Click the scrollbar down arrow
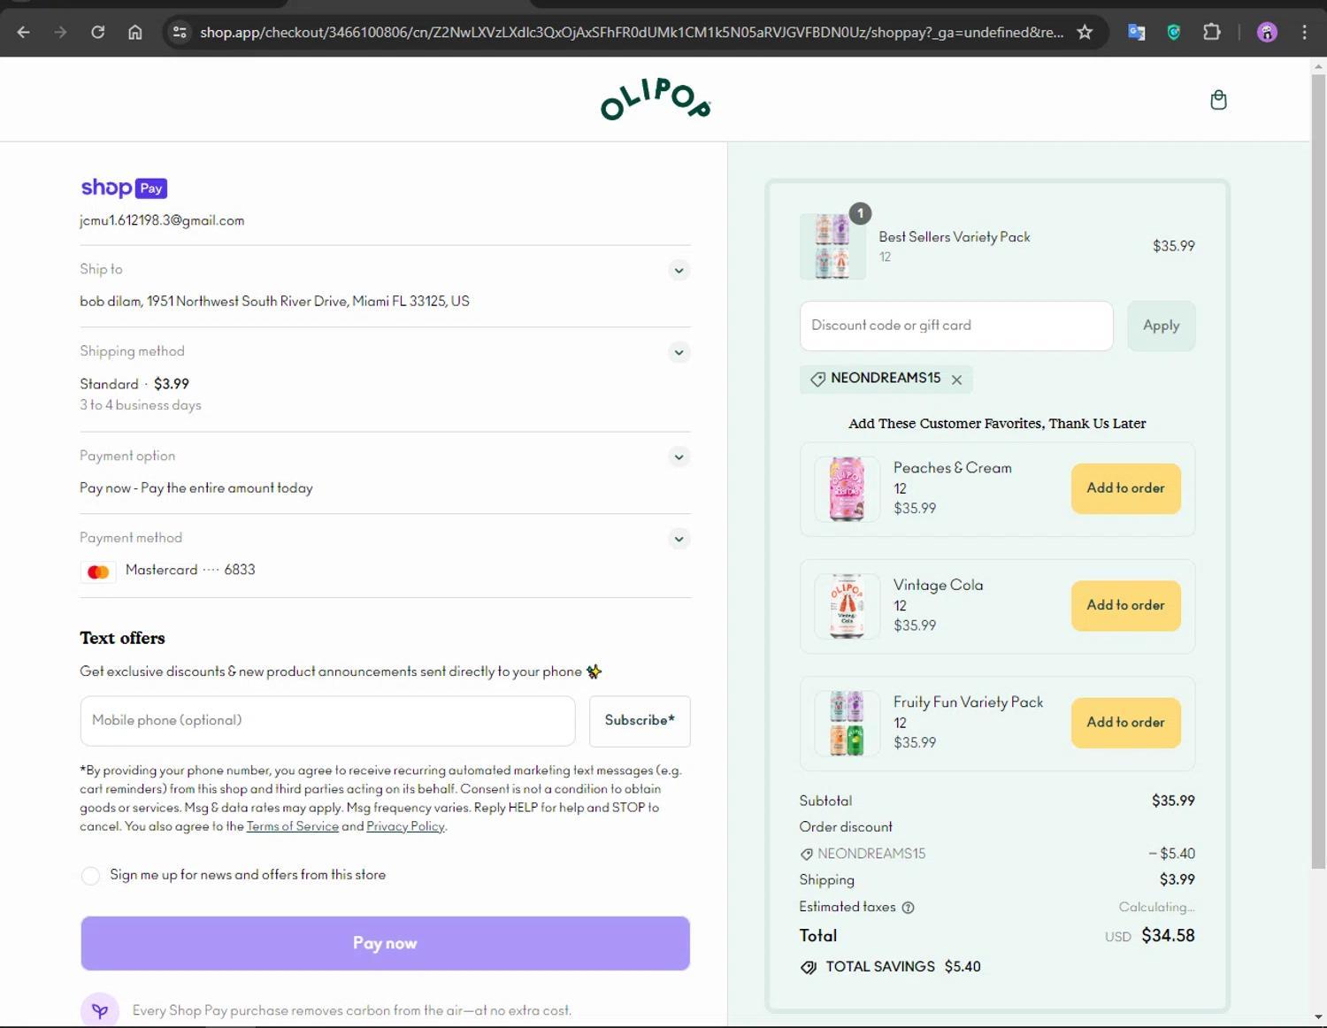The height and width of the screenshot is (1028, 1327). (x=1319, y=1017)
